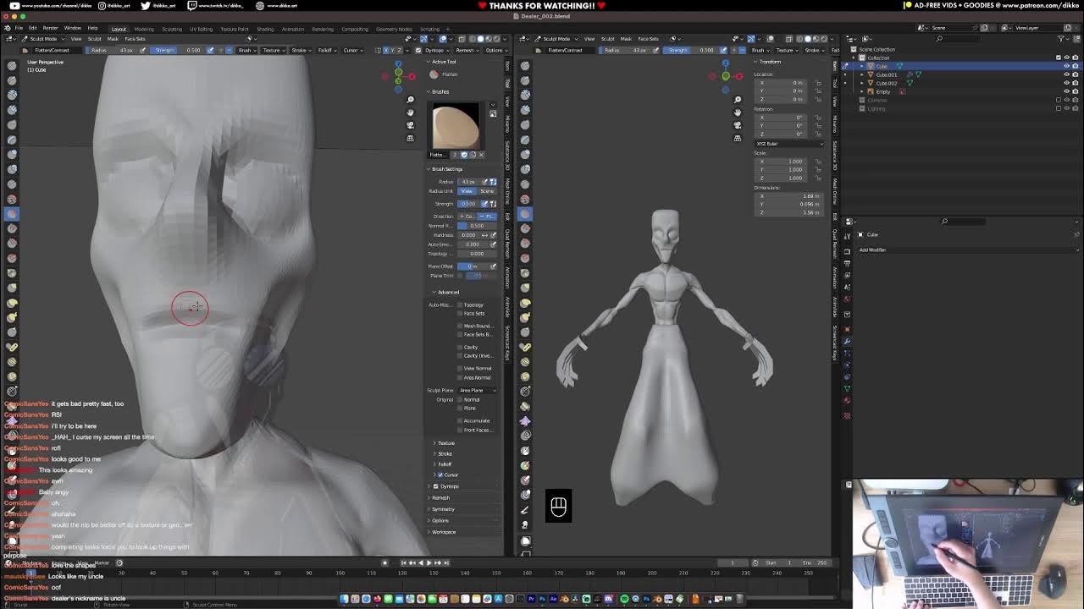The width and height of the screenshot is (1084, 609).
Task: Adjust the Normal Radius slider in Brush Settings
Action: pyautogui.click(x=477, y=226)
